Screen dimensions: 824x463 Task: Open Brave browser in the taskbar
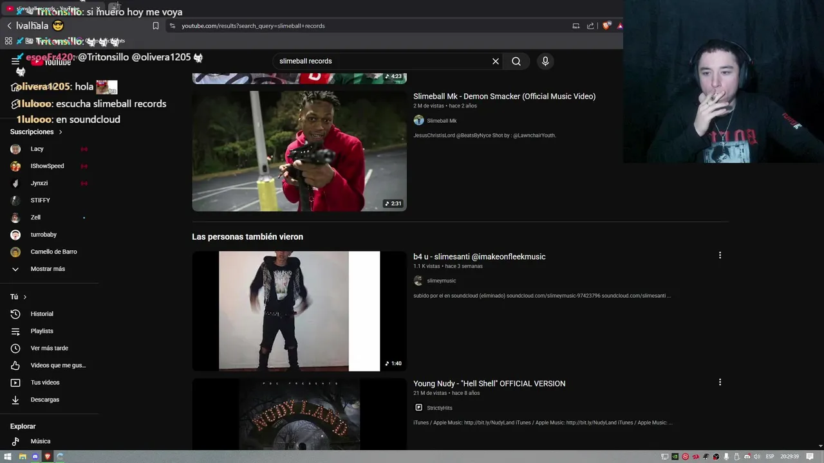coord(47,457)
